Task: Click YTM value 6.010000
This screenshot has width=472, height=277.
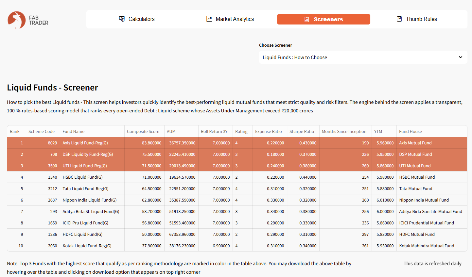Action: point(384,200)
